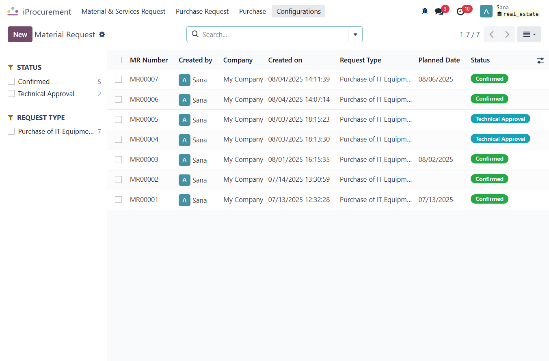Open the user avatar in the top bar
The width and height of the screenshot is (549, 361).
tap(486, 11)
